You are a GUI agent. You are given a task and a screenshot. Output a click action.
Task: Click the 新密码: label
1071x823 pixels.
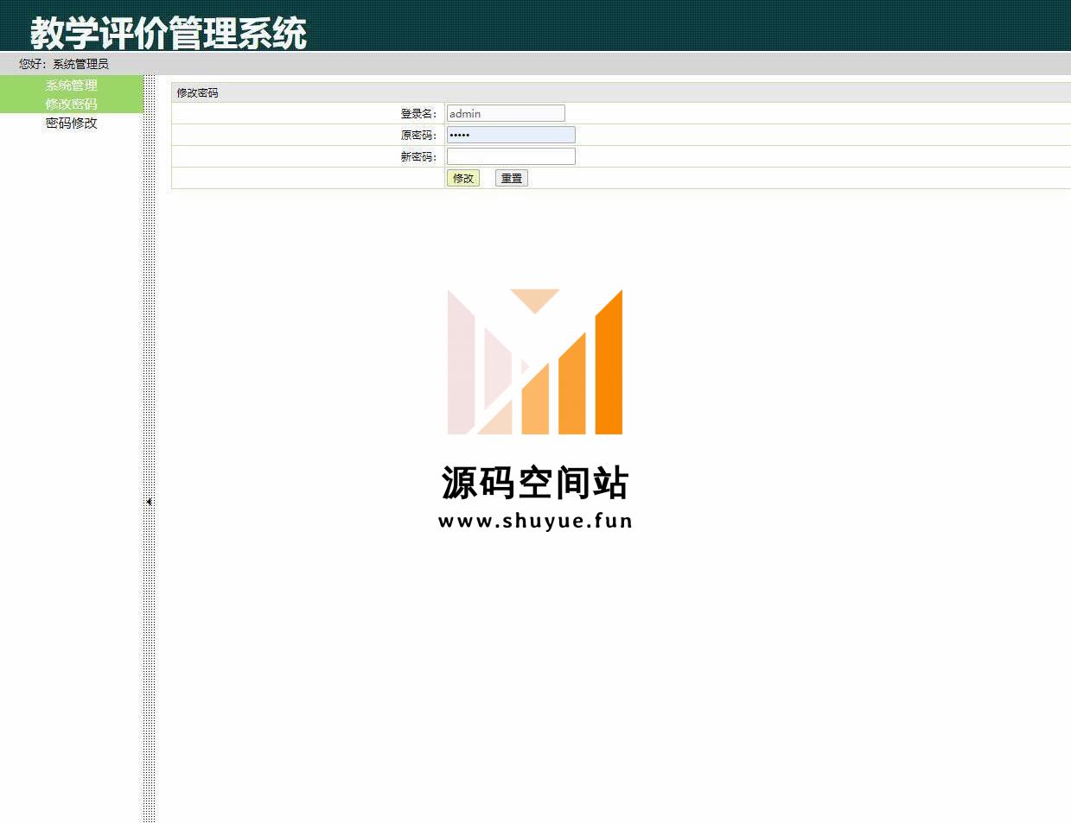click(419, 156)
